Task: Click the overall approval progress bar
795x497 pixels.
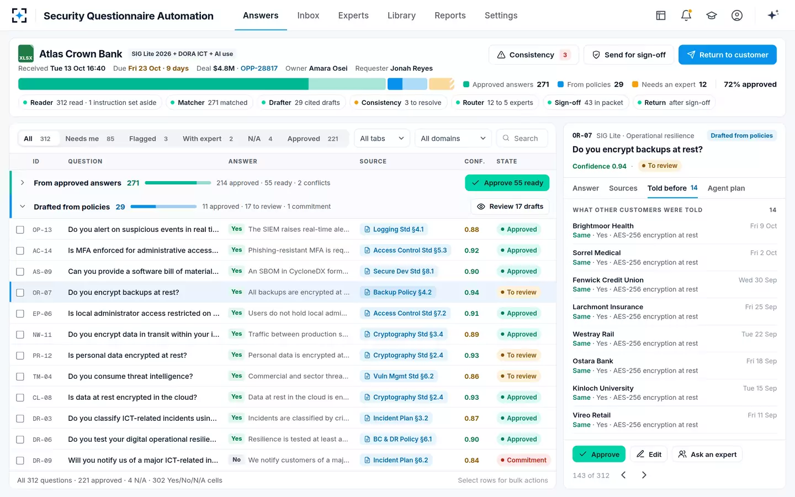Action: click(236, 84)
